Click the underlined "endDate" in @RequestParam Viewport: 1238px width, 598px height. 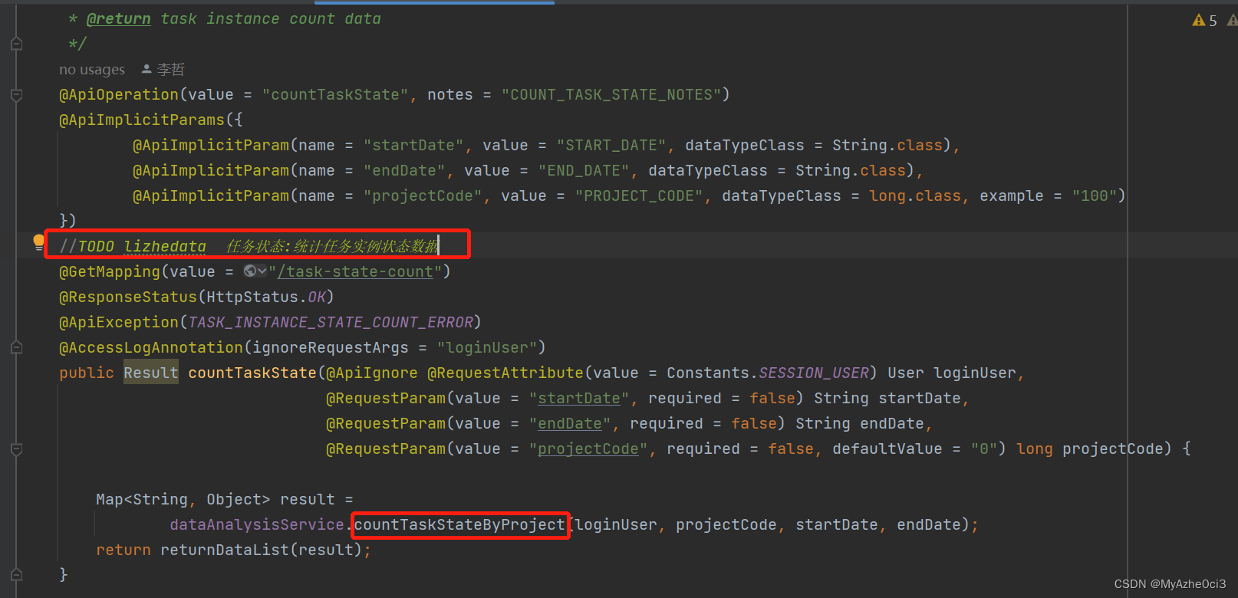coord(570,423)
